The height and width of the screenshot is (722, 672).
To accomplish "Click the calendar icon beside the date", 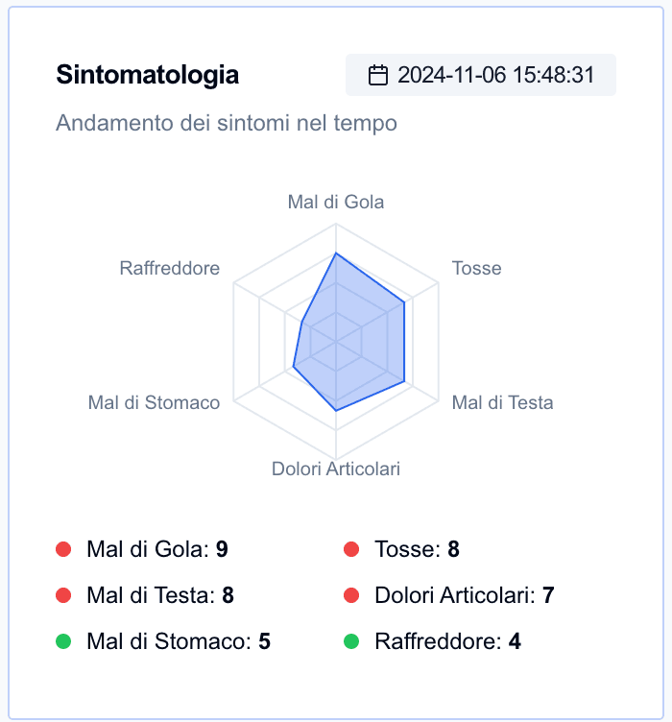I will tap(378, 75).
